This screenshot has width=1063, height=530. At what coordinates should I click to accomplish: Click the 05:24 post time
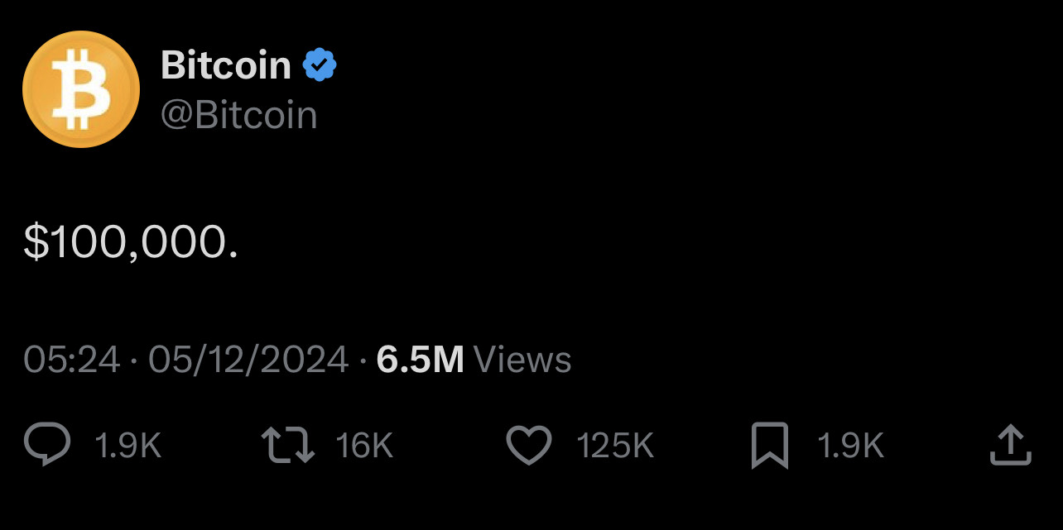click(x=72, y=360)
